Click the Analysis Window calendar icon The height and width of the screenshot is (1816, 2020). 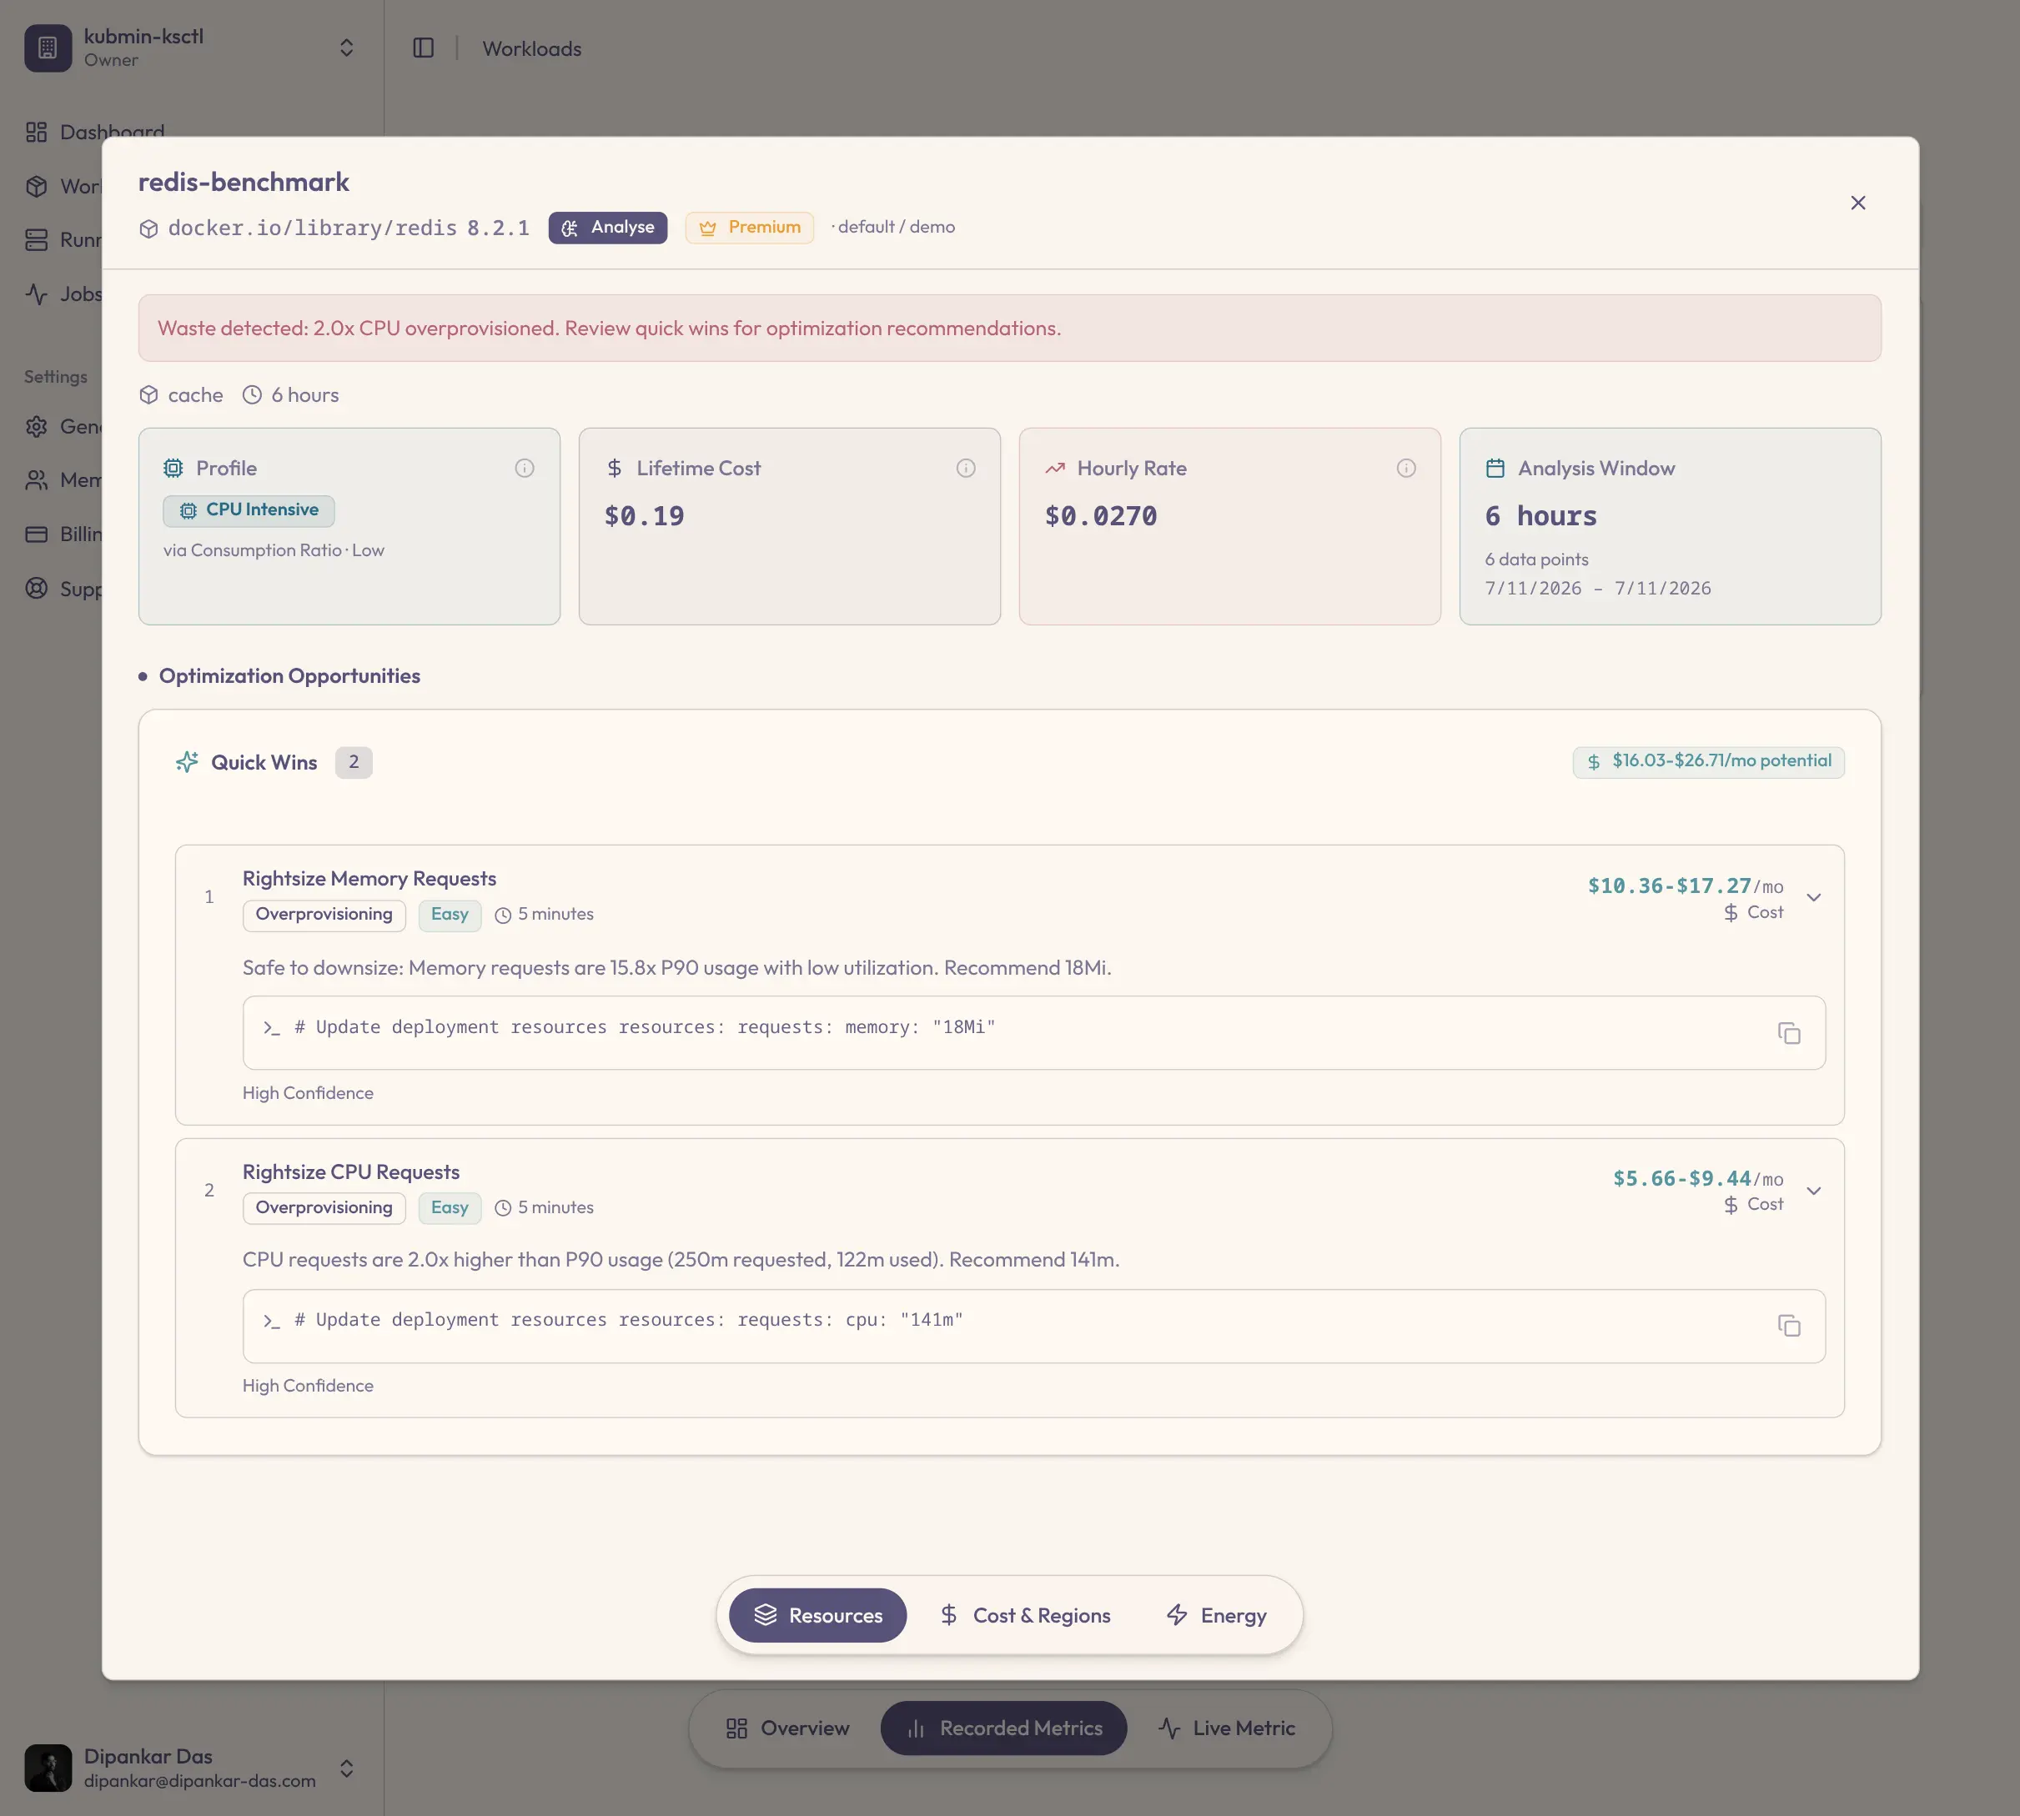click(1495, 468)
